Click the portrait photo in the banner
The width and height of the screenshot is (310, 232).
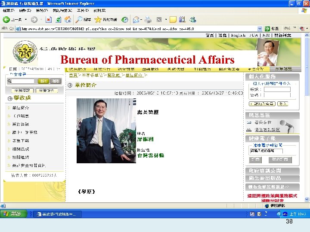[x=267, y=52]
